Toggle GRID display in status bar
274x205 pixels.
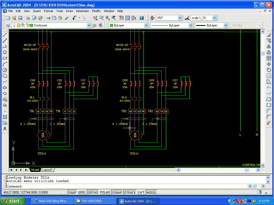(82, 192)
